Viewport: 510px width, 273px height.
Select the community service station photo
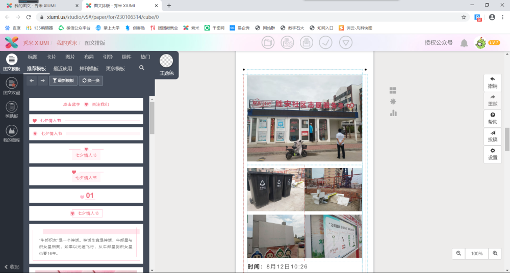304,118
